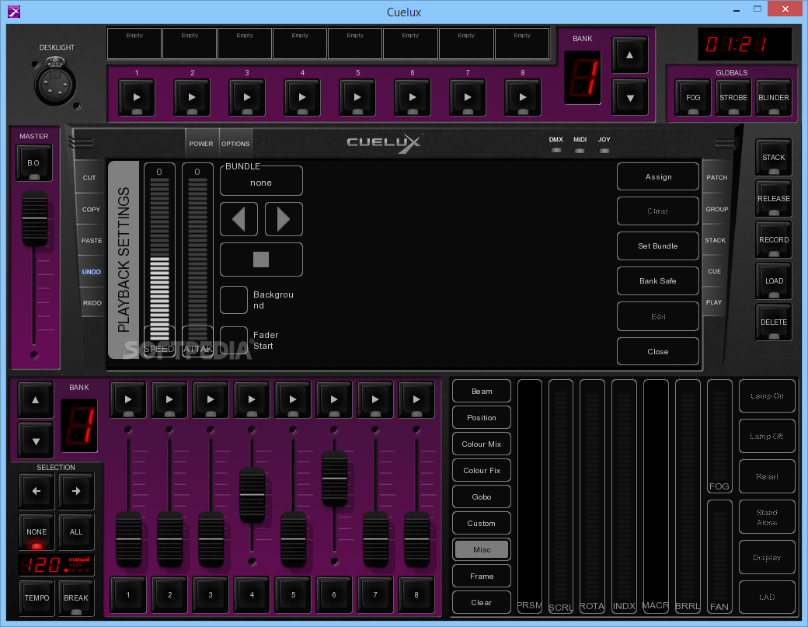The width and height of the screenshot is (808, 627).
Task: Click the Set Bundle button
Action: click(x=658, y=246)
